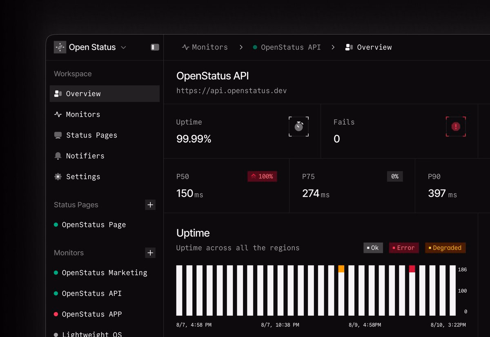The image size is (490, 337).
Task: Open OpenStatus Marketing monitor
Action: pyautogui.click(x=105, y=273)
